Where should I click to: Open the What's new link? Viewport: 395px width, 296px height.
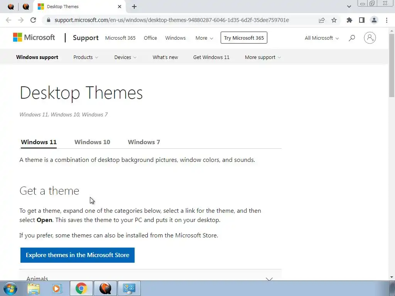(165, 57)
